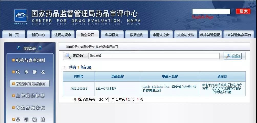Click the 查询条件 input containing 维立志博
Image resolution: width=257 pixels, height=123 pixels.
coord(154,56)
